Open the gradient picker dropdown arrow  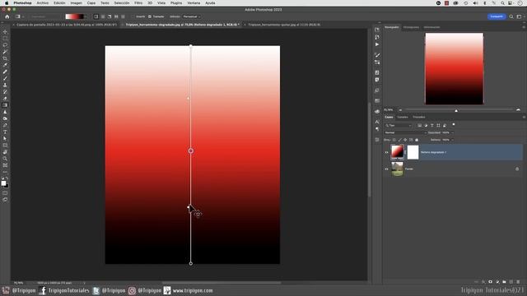pos(86,16)
